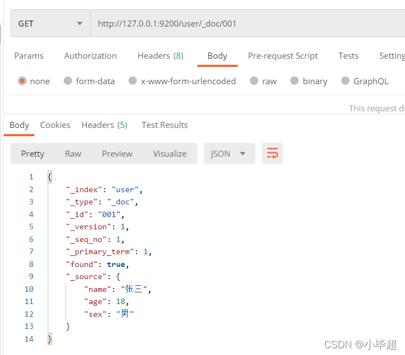Select the form-data radio button

(68, 81)
